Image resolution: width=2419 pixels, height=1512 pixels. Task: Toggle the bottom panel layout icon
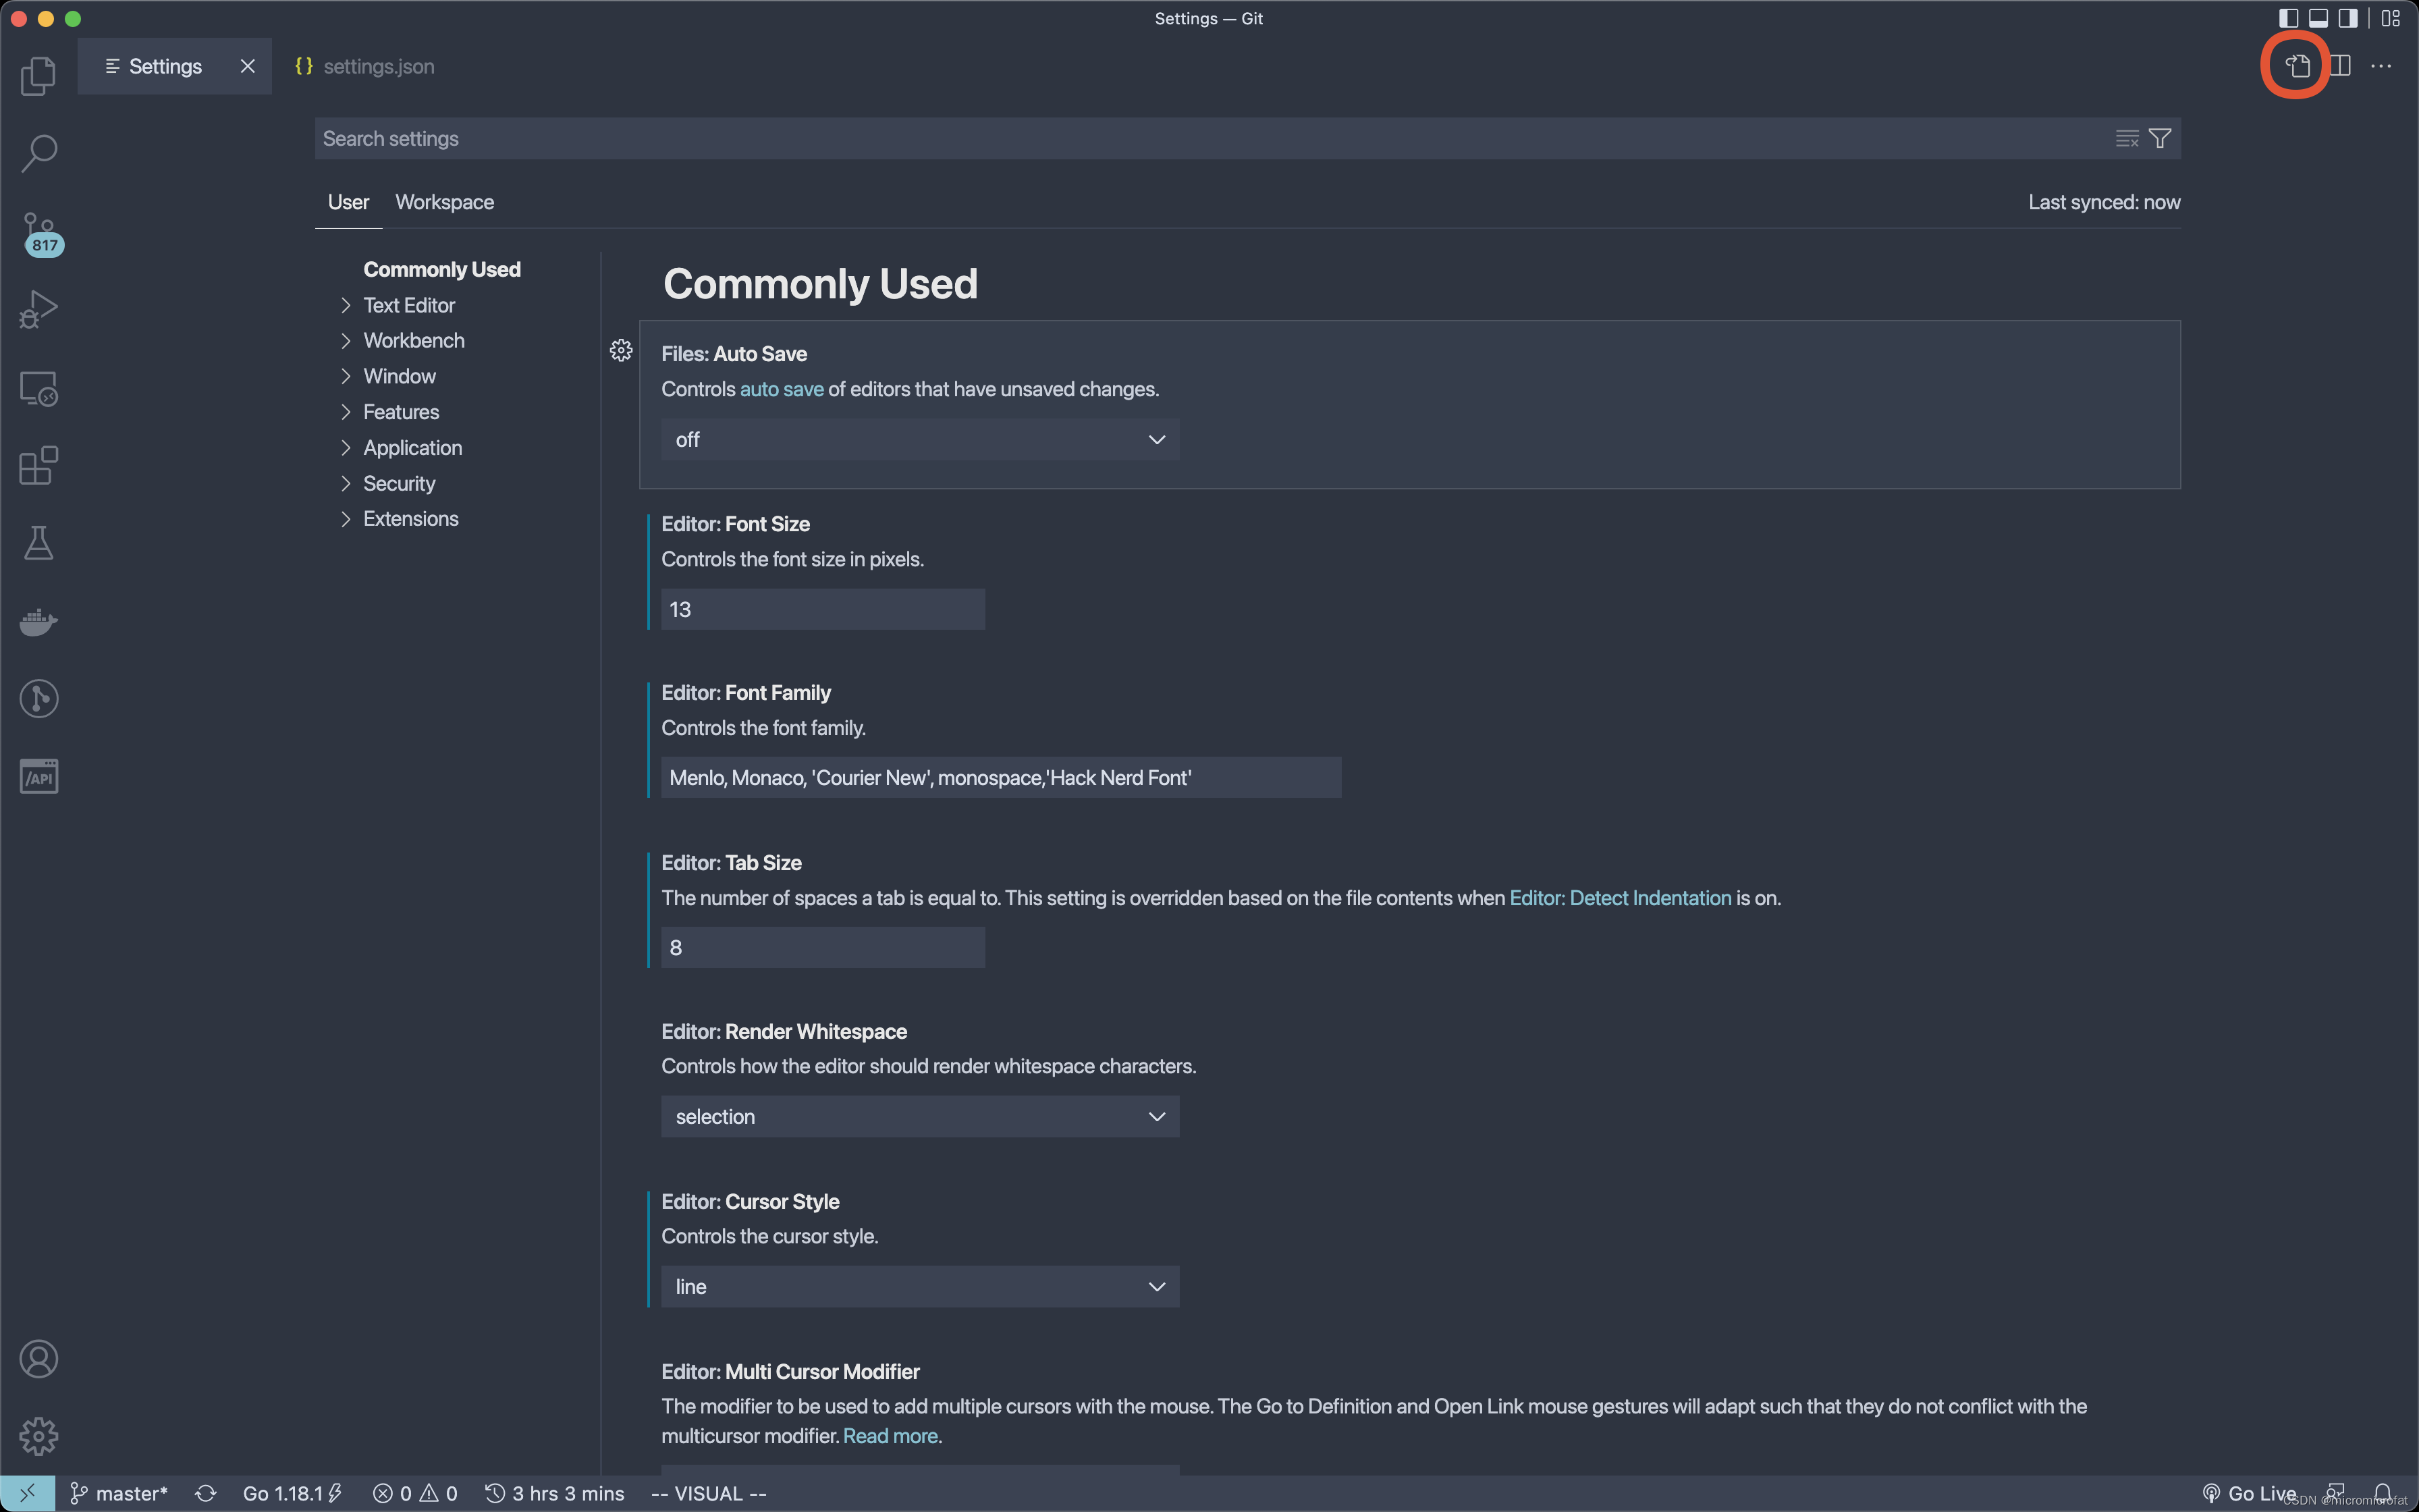pyautogui.click(x=2318, y=18)
